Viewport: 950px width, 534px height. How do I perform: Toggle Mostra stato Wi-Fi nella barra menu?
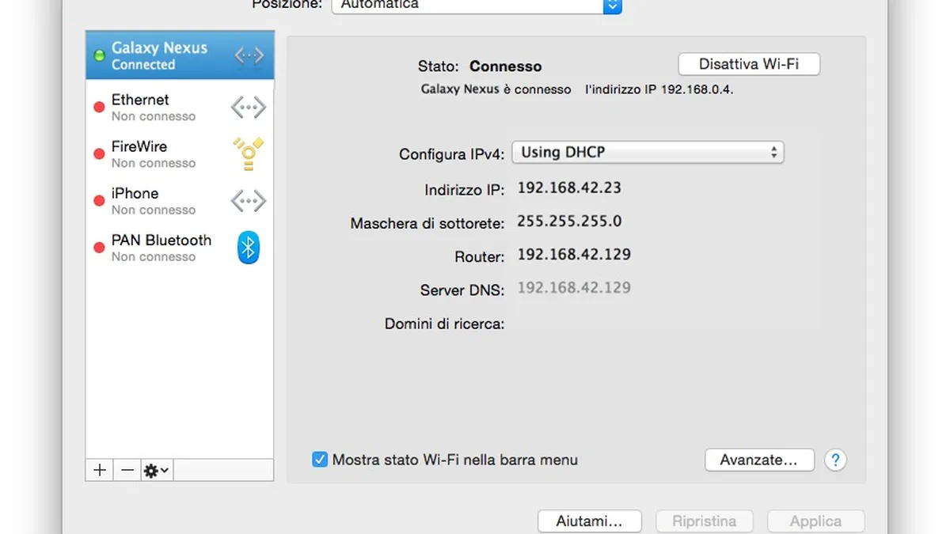(x=320, y=459)
